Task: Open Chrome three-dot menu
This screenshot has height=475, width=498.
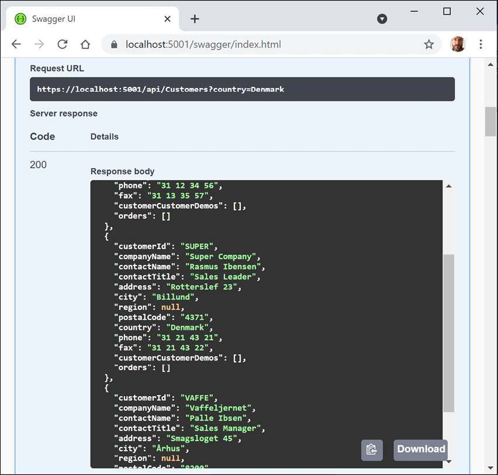Action: coord(480,44)
